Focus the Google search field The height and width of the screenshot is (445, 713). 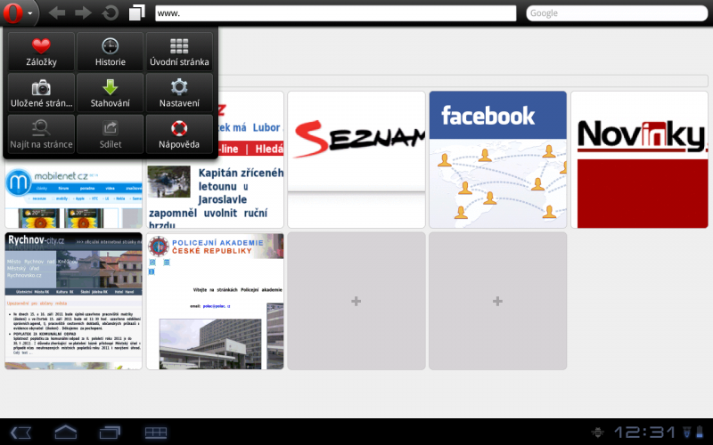tap(616, 13)
